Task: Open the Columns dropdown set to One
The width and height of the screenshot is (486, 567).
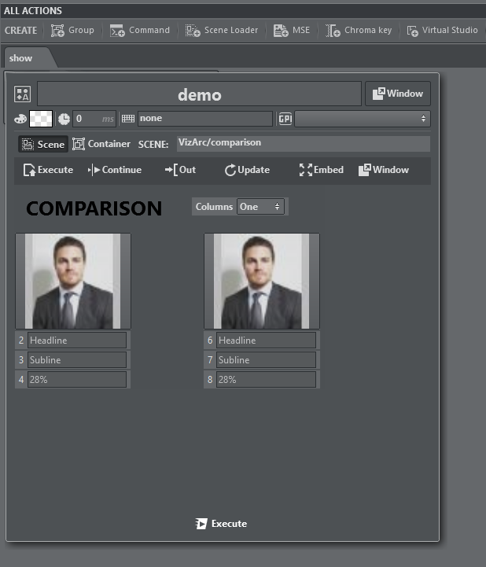Action: pos(260,207)
